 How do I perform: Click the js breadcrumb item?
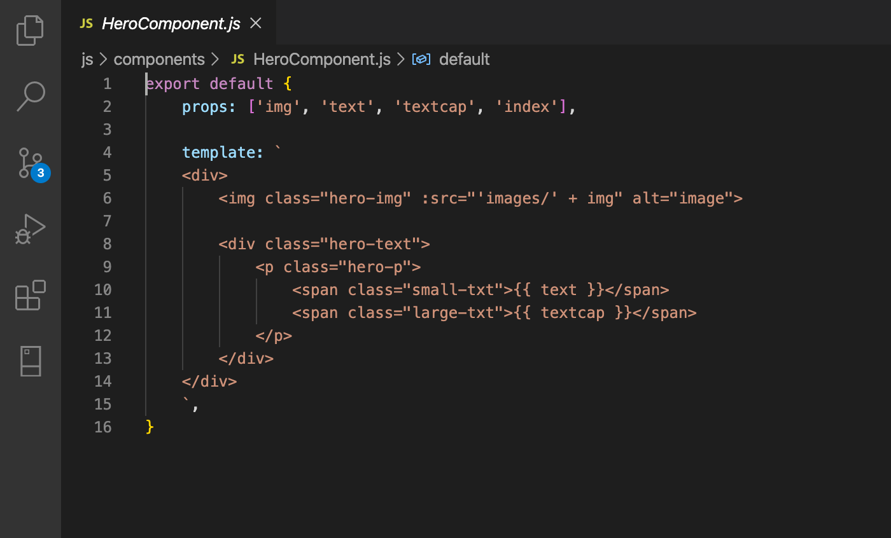pyautogui.click(x=87, y=59)
